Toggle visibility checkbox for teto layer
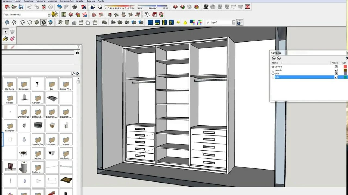Viewport: 348px width, 195px height. 336,77
